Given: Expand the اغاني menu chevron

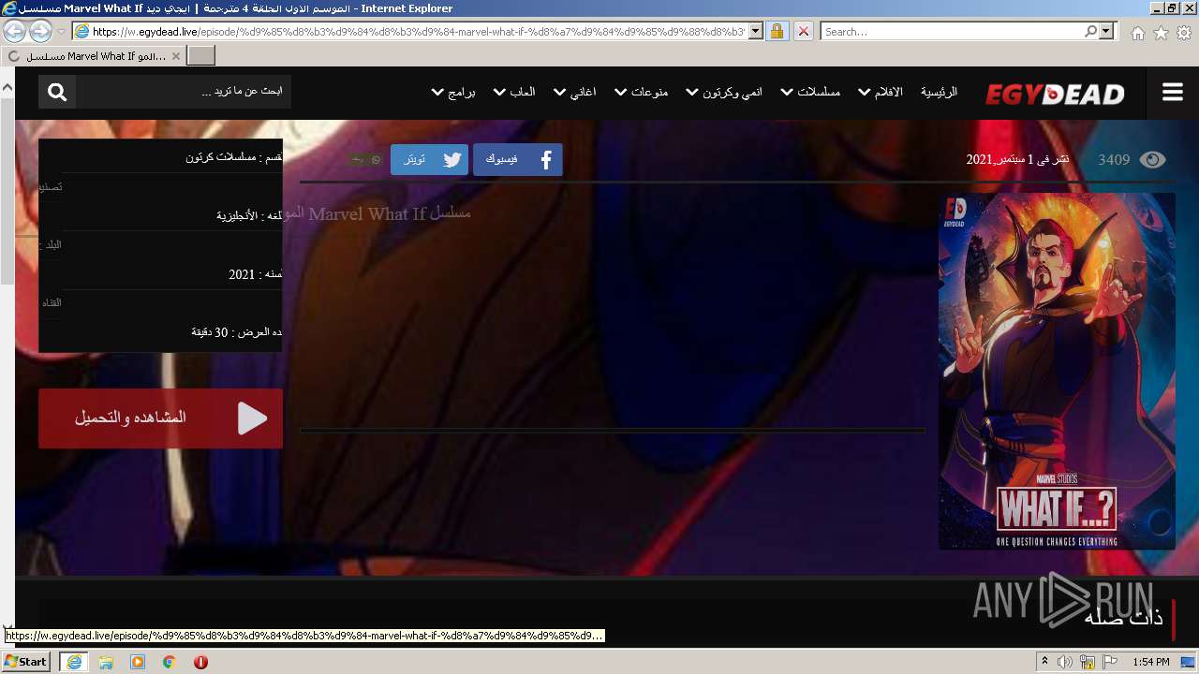Looking at the screenshot, I should point(559,92).
